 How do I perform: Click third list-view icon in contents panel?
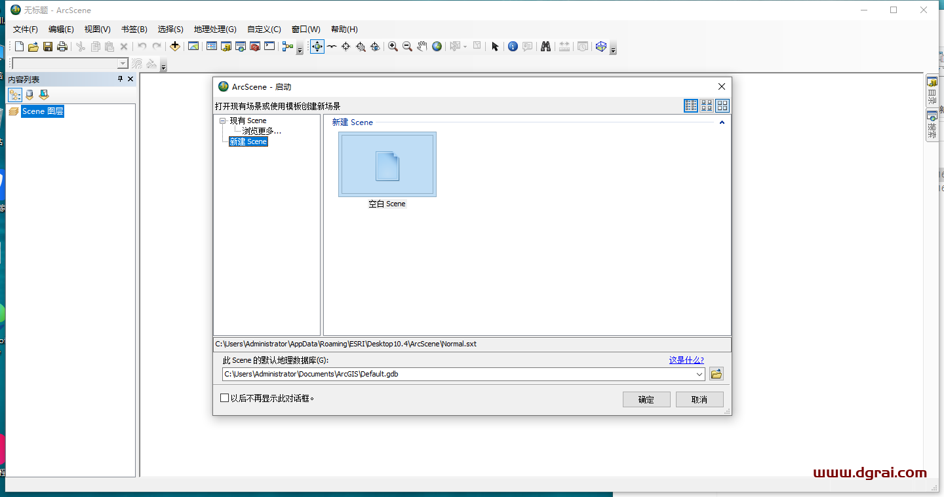point(44,95)
